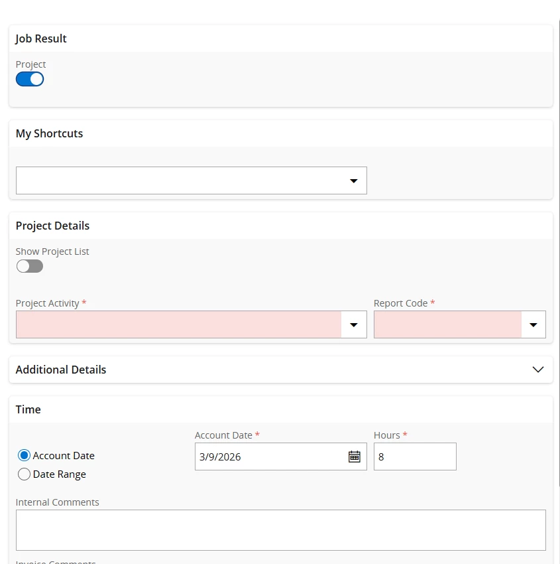The width and height of the screenshot is (560, 564).
Task: Enable the Show Project List toggle
Action: [x=30, y=266]
